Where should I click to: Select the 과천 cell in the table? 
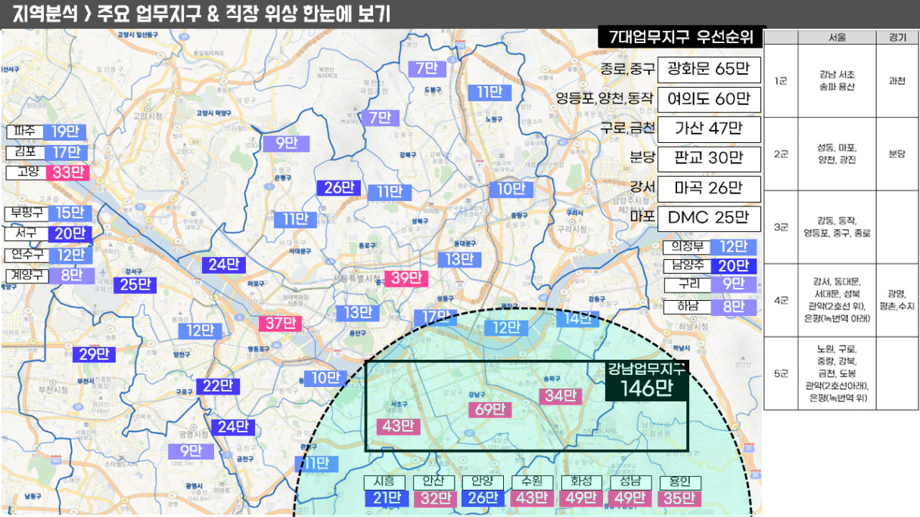(x=897, y=81)
